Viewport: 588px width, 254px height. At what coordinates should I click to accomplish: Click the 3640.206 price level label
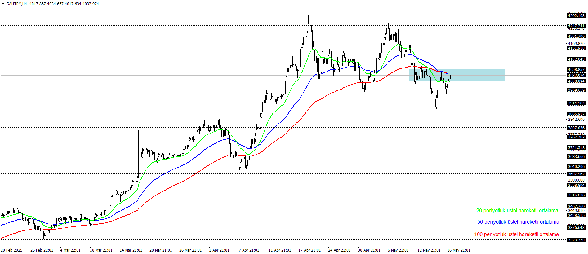click(x=576, y=167)
